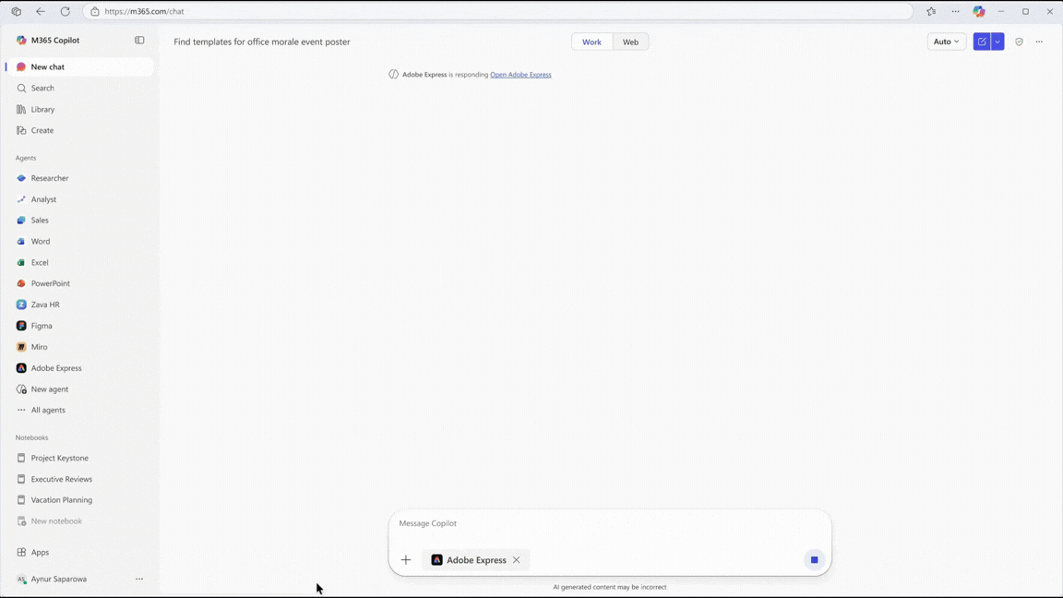Keep search source on Work
Screen dimensions: 1063x598
coord(591,42)
